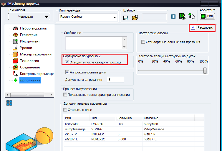The height and width of the screenshot is (151, 222).
Task: Click the Набор виджетов gauge icon
Action: point(16,28)
